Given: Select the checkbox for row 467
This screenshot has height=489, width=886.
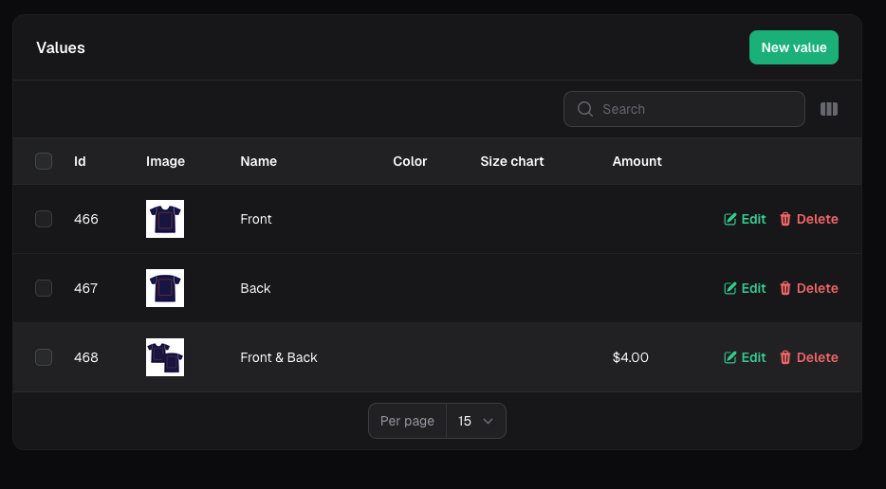Looking at the screenshot, I should coord(44,288).
